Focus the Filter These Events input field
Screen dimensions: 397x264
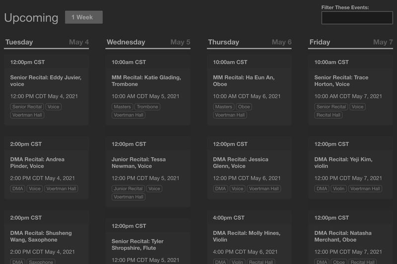357,18
